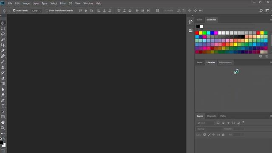This screenshot has height=153, width=272.
Task: Select the Eyedropper tool
Action: click(3, 51)
